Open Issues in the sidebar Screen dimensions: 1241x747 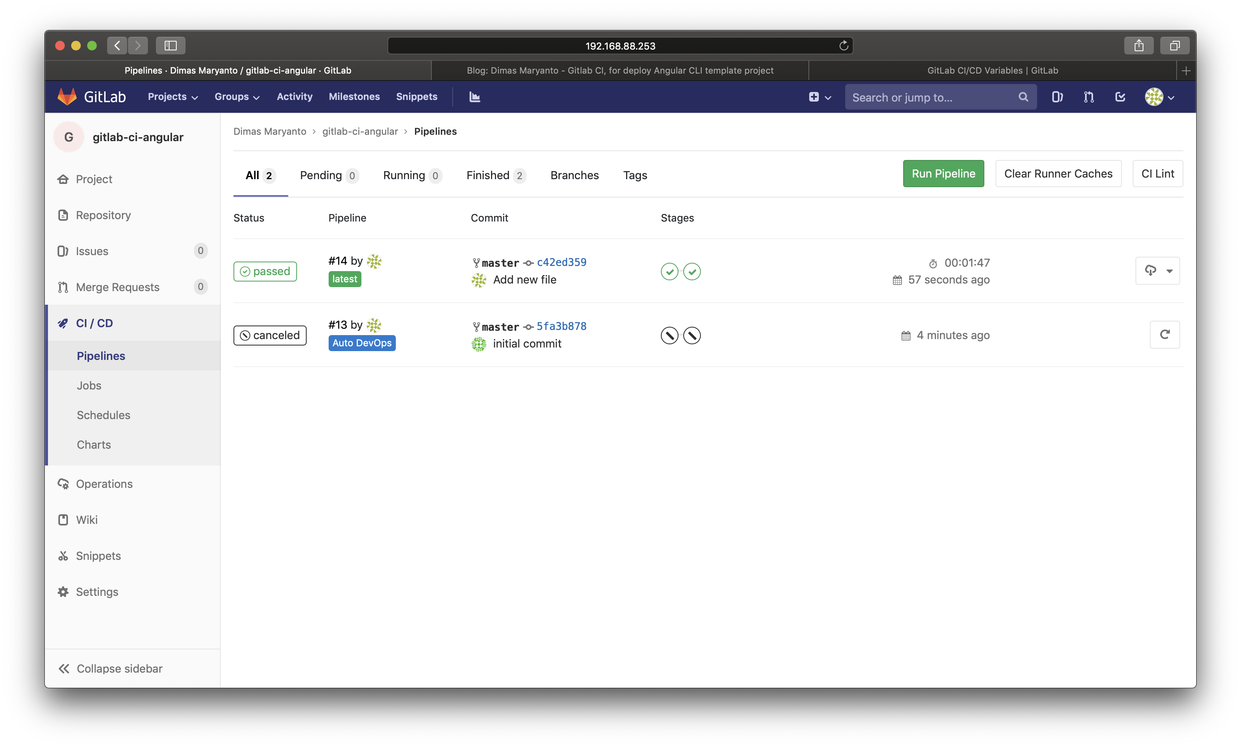pos(133,251)
